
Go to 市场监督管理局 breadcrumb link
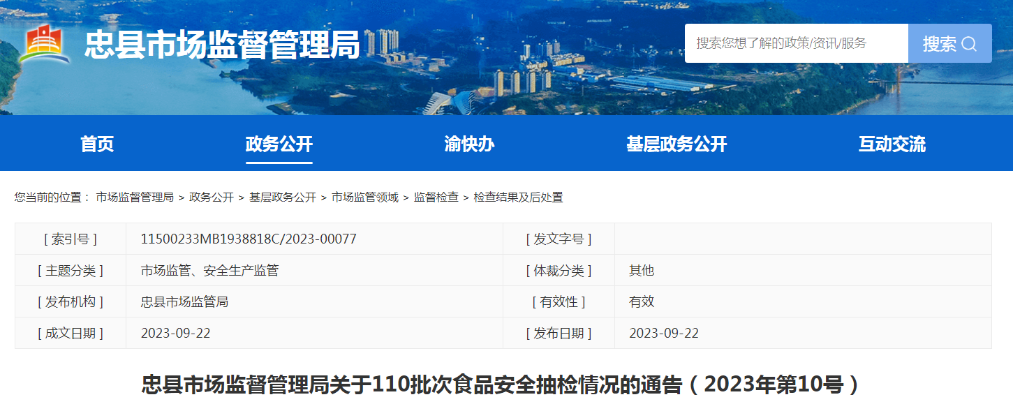(135, 197)
